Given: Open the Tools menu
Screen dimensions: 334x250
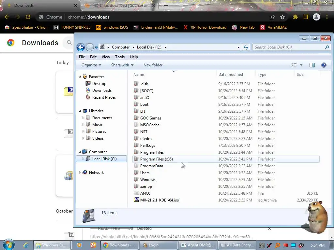Looking at the screenshot, I should (x=120, y=57).
